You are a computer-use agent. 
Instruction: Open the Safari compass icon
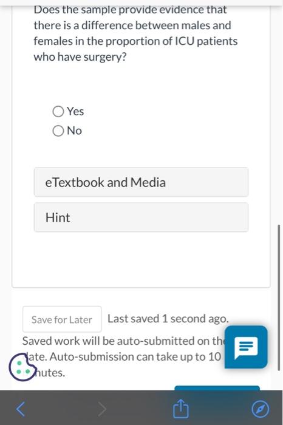261,409
